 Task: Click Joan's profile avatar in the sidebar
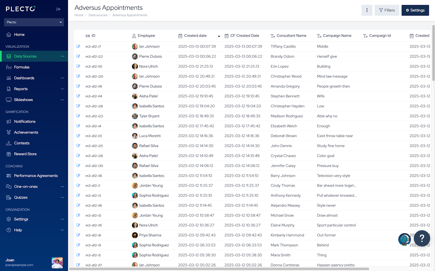point(57,263)
